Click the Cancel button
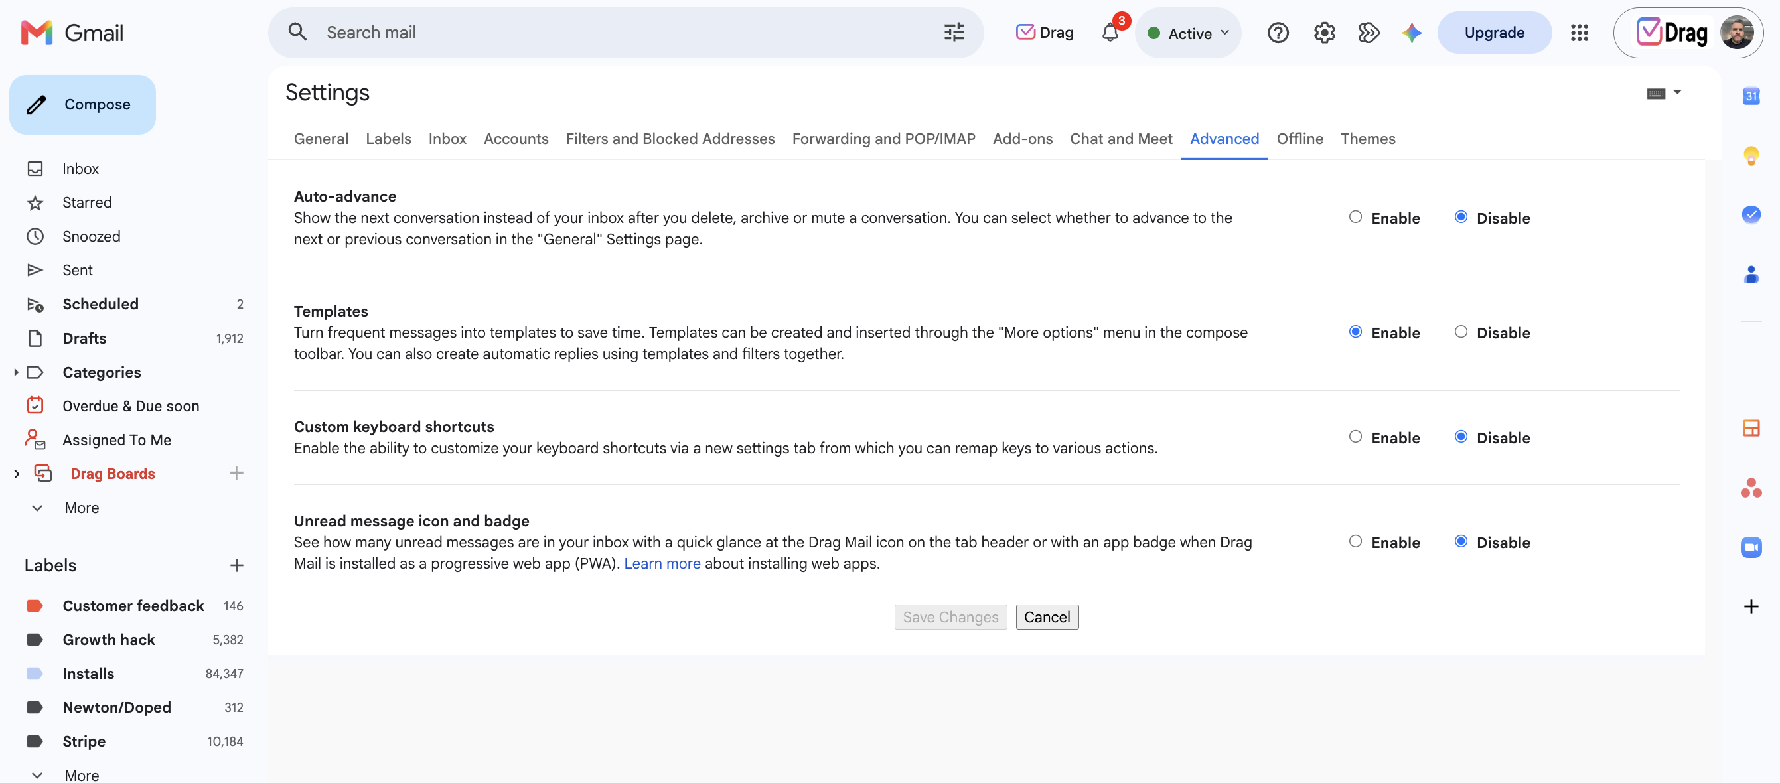This screenshot has width=1780, height=783. coord(1046,616)
